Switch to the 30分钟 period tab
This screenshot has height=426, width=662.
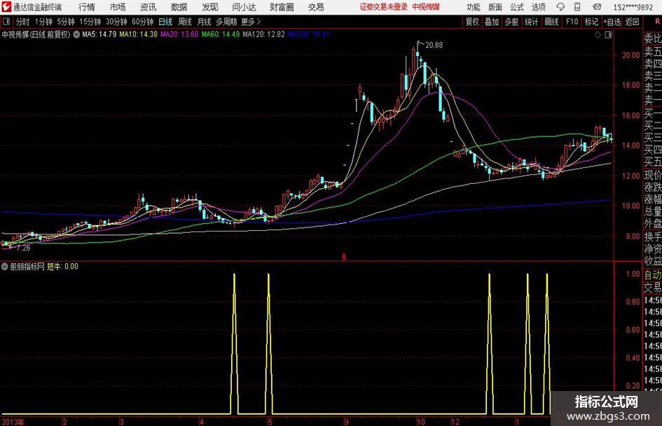[x=116, y=22]
